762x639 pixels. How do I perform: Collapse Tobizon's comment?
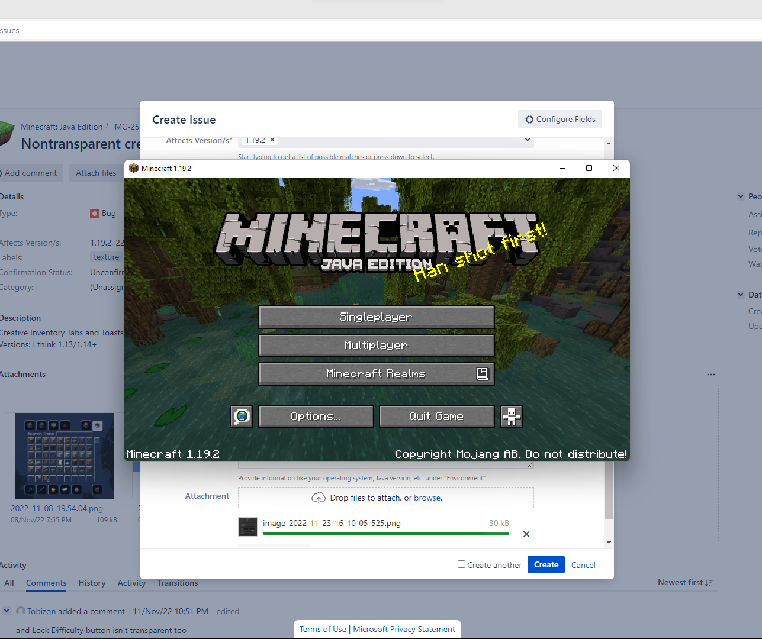click(x=7, y=611)
